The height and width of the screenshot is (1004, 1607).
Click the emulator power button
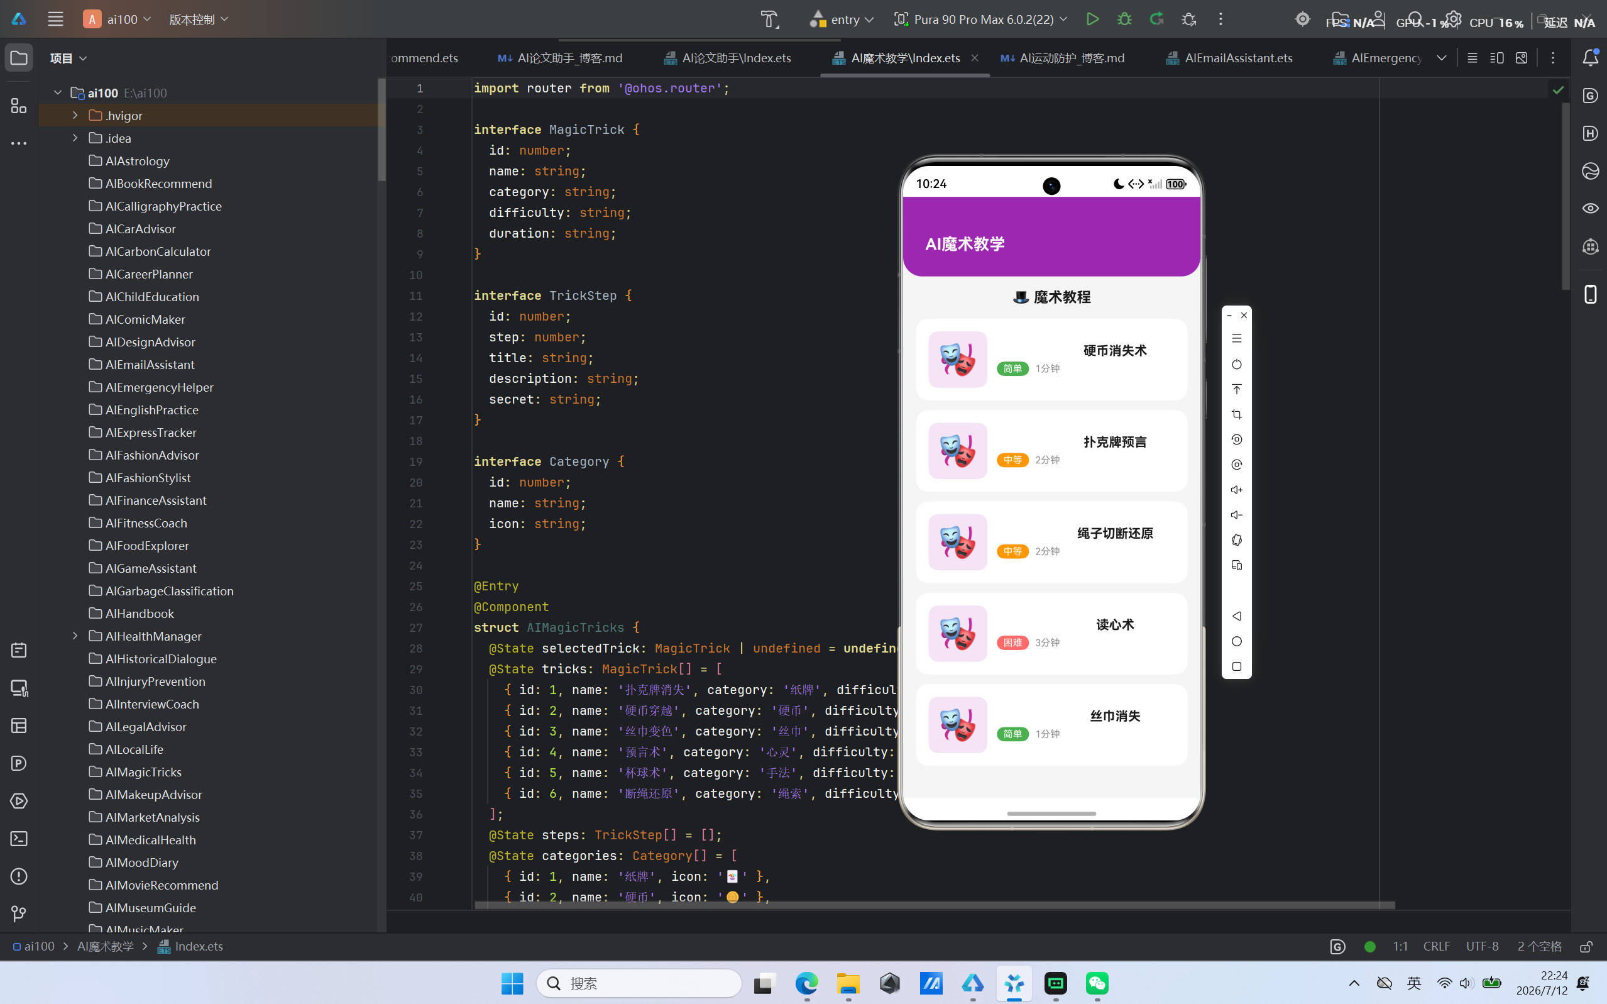1237,364
